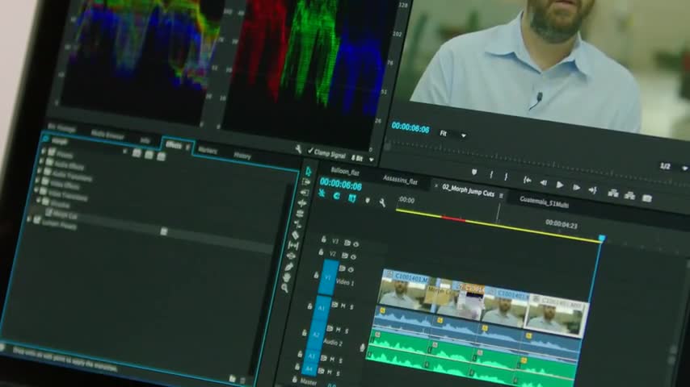
Task: Select the Hand tool
Action: pos(287,277)
